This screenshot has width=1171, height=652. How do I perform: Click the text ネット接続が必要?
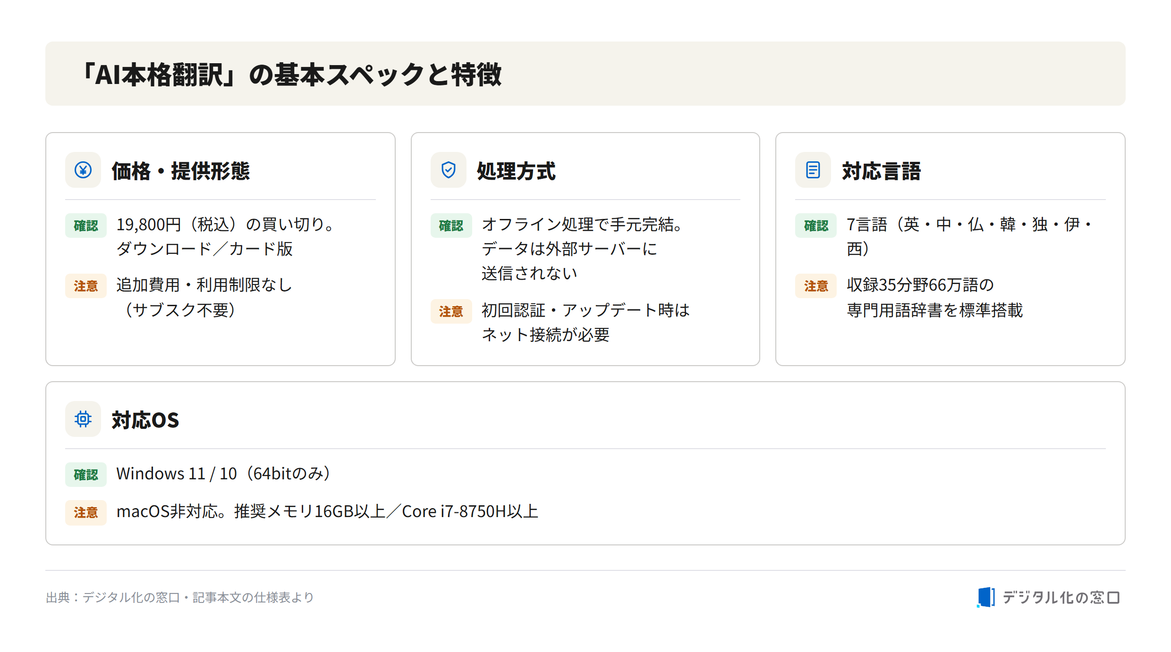coord(545,335)
